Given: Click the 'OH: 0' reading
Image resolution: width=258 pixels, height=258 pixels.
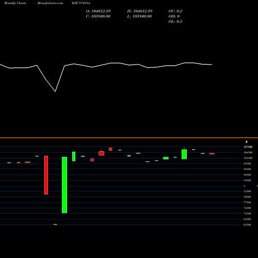Looking at the screenshot, I should tap(174, 17).
